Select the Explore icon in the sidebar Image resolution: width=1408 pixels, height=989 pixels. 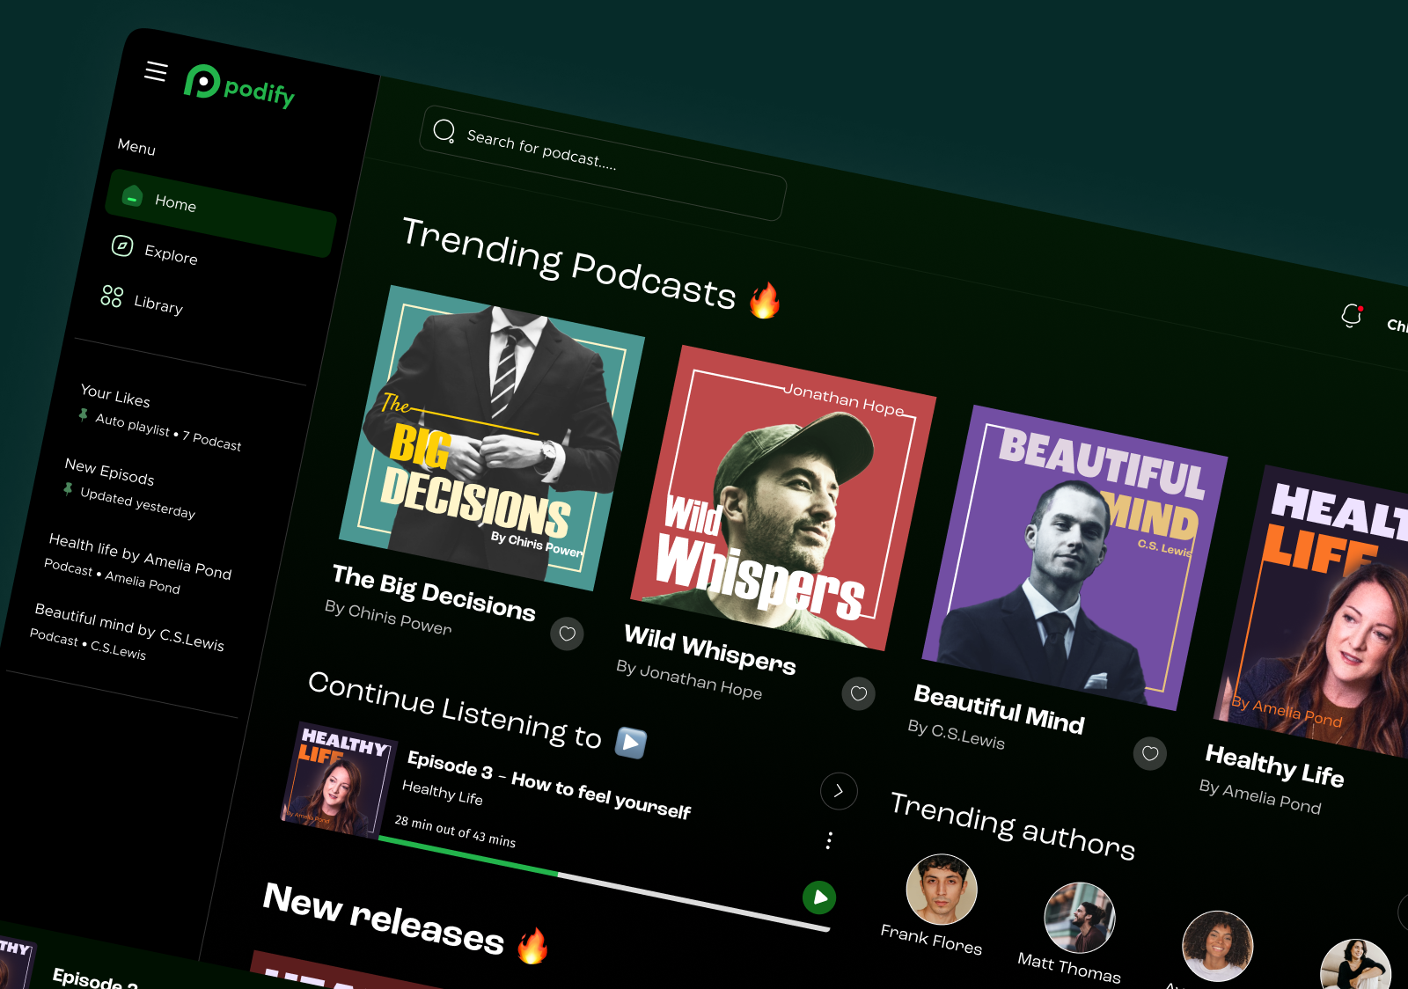point(122,245)
